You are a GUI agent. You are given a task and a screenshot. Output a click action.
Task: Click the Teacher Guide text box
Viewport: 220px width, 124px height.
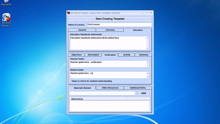click(108, 64)
